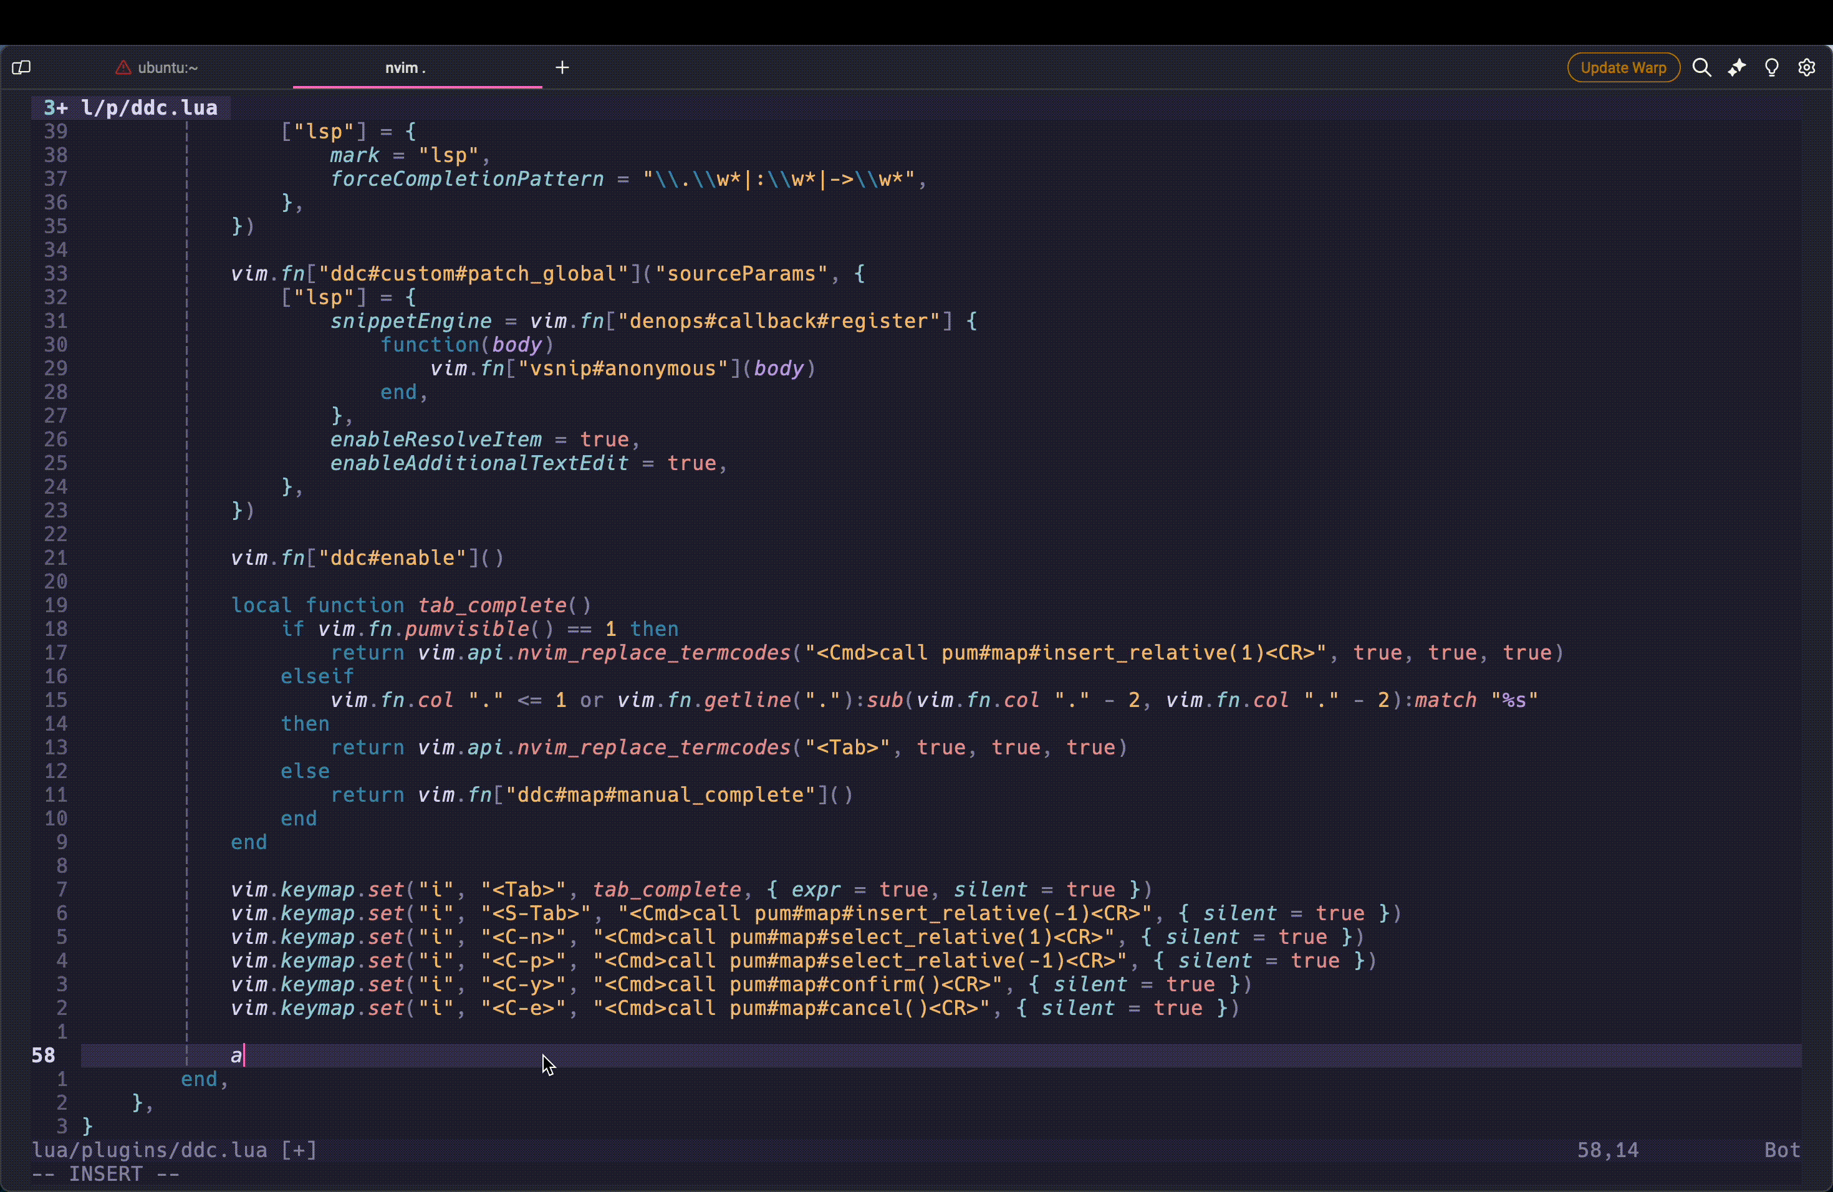The width and height of the screenshot is (1833, 1192).
Task: Click the elseif keyword
Action: pos(317,677)
